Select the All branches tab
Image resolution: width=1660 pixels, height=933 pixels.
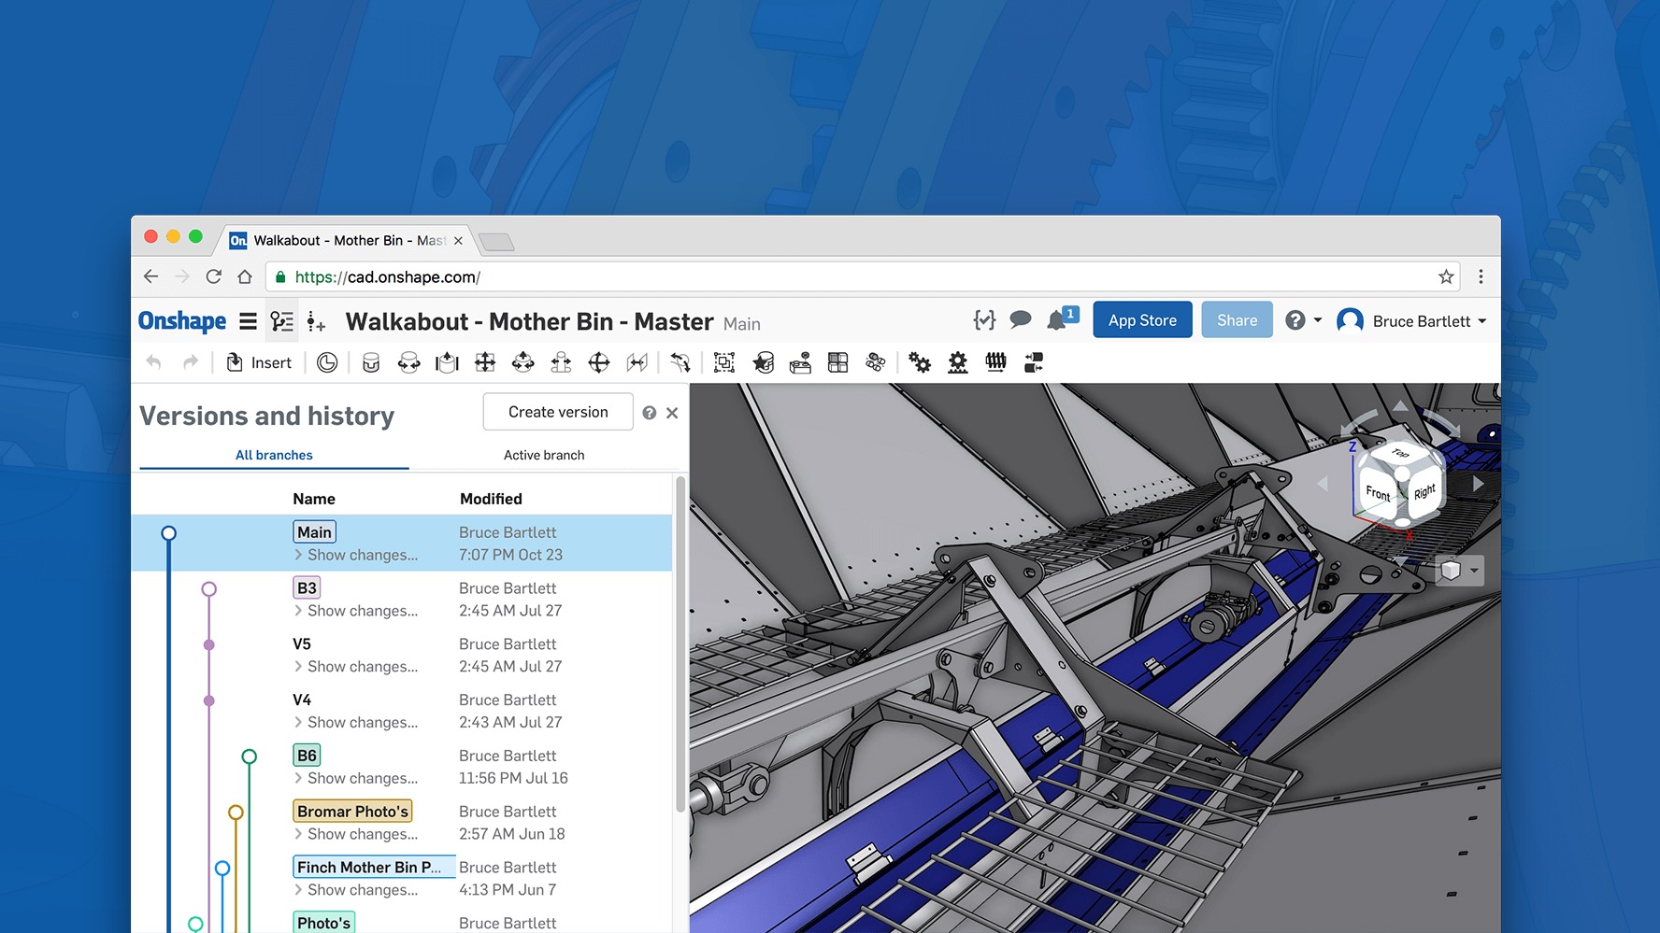coord(274,455)
